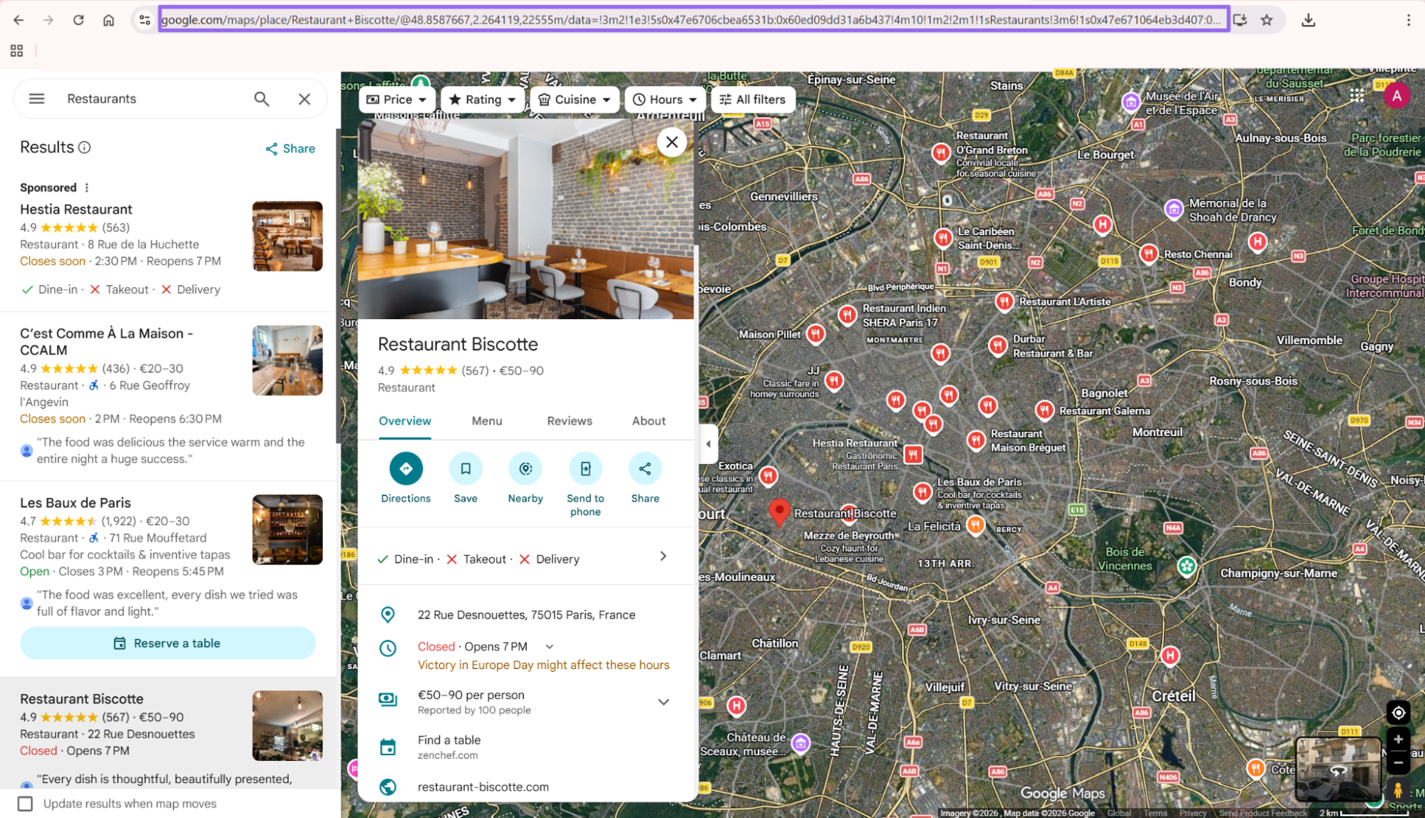Viewport: 1425px width, 818px height.
Task: Open the Hours filter dropdown
Action: (664, 100)
